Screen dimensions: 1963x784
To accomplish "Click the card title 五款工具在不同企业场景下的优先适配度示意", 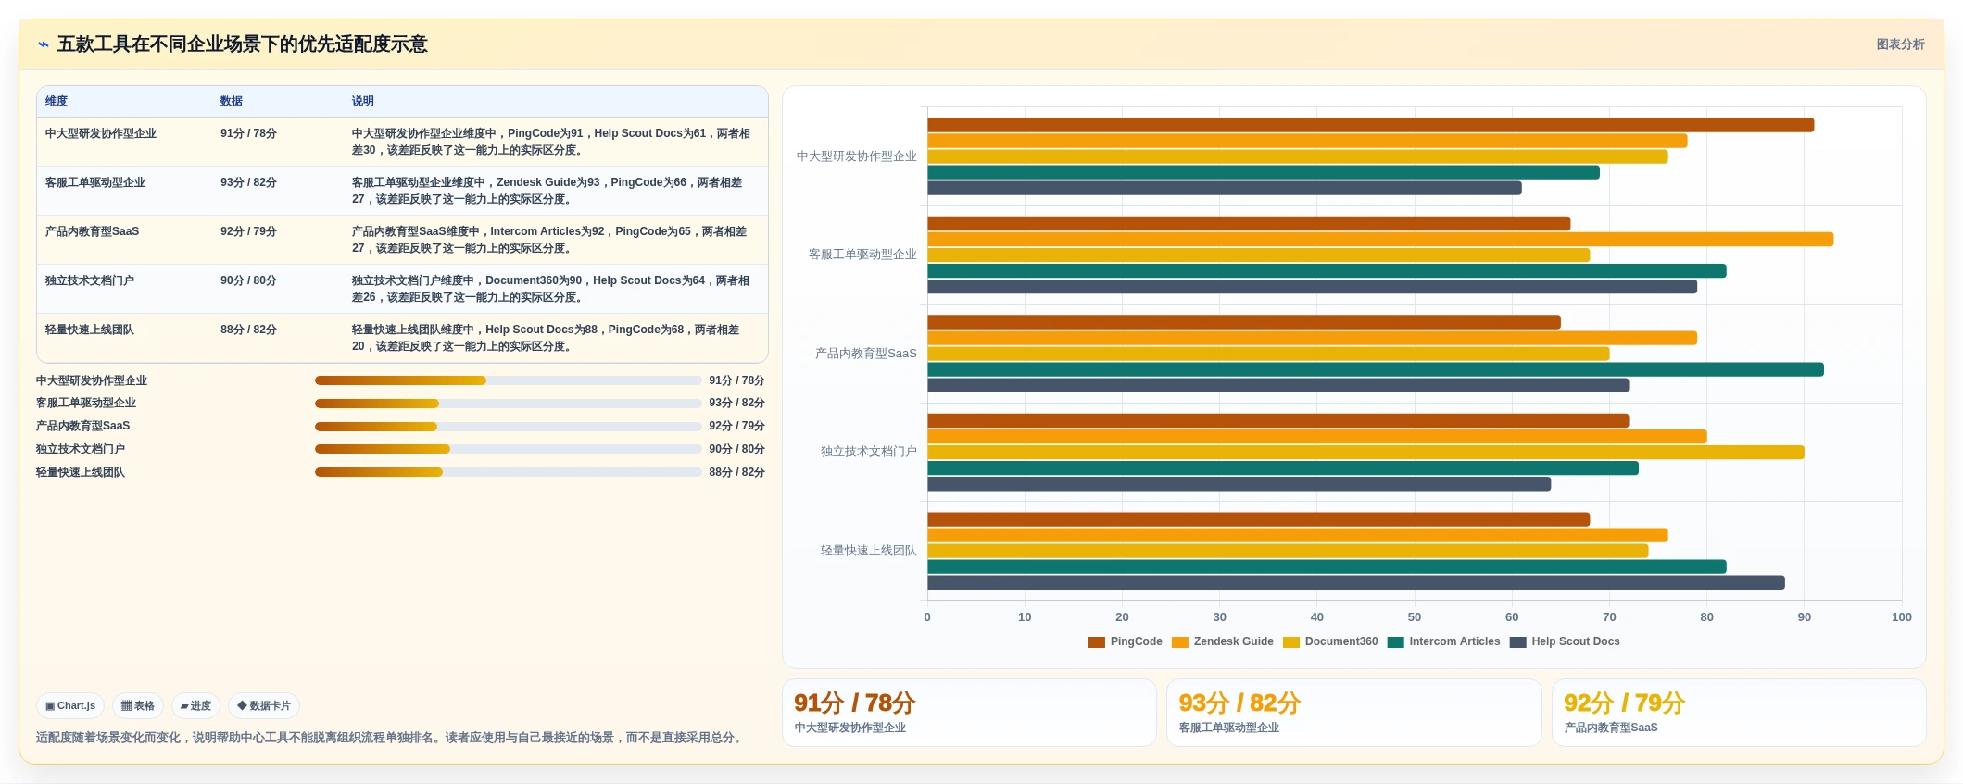I will click(x=243, y=44).
